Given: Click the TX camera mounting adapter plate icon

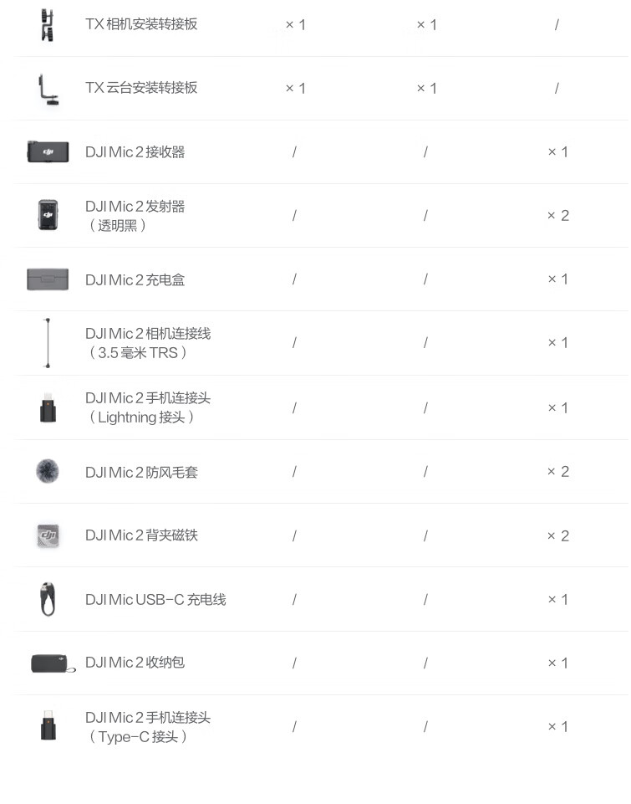Looking at the screenshot, I should point(48,24).
